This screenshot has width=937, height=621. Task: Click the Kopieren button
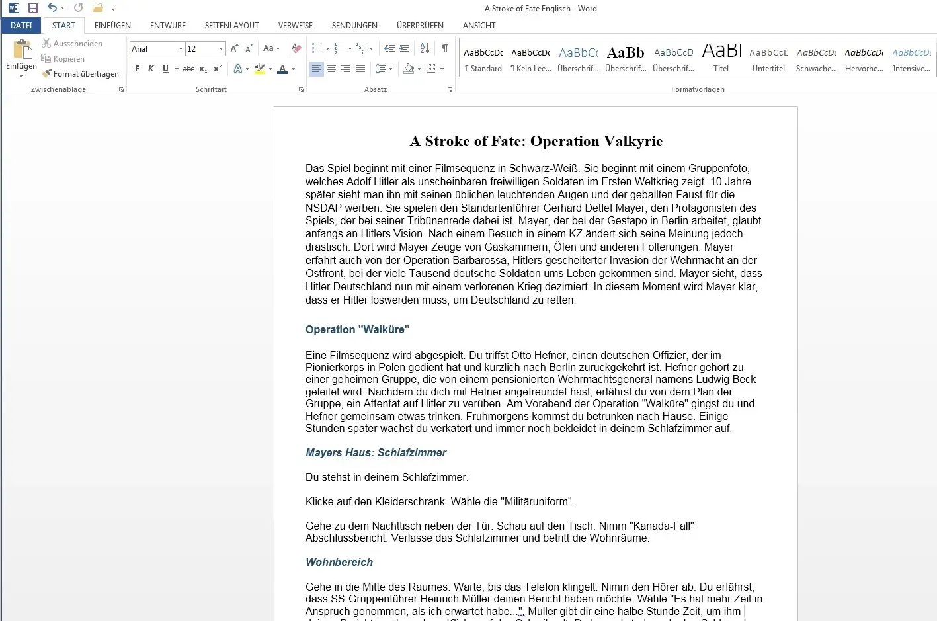click(63, 58)
